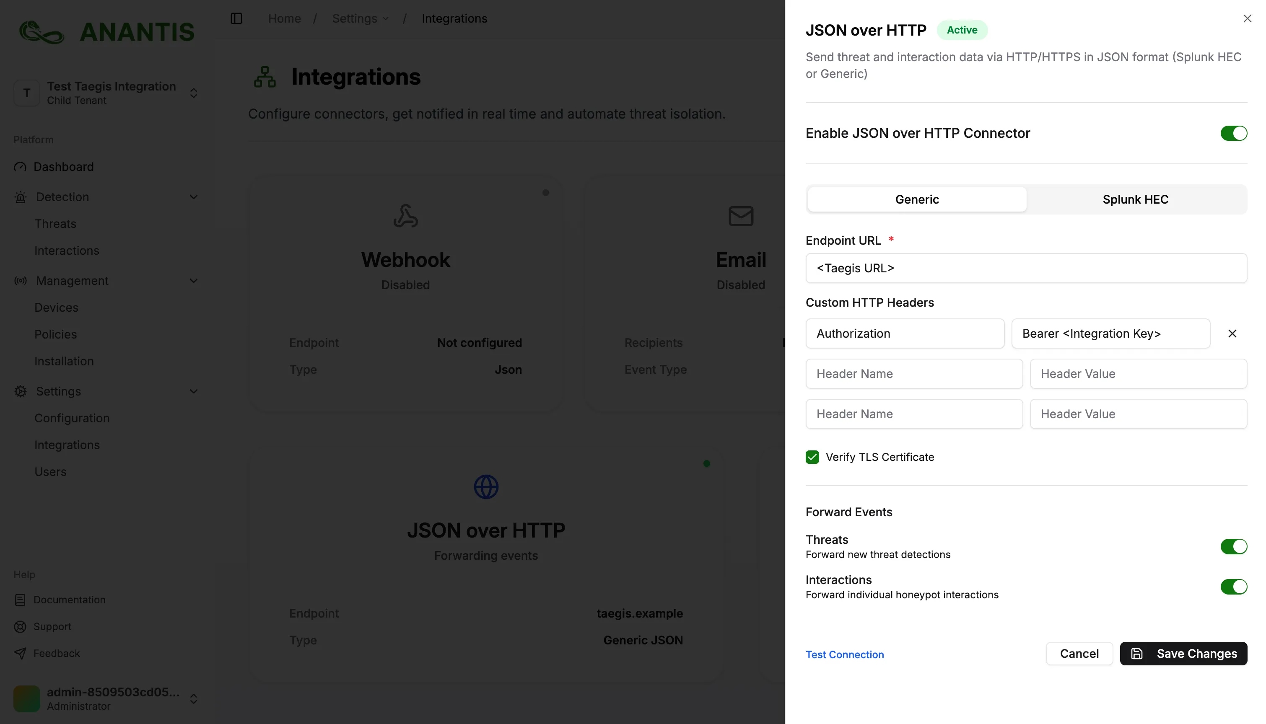Uncheck Verify TLS Certificate
Image resolution: width=1266 pixels, height=724 pixels.
click(x=812, y=457)
